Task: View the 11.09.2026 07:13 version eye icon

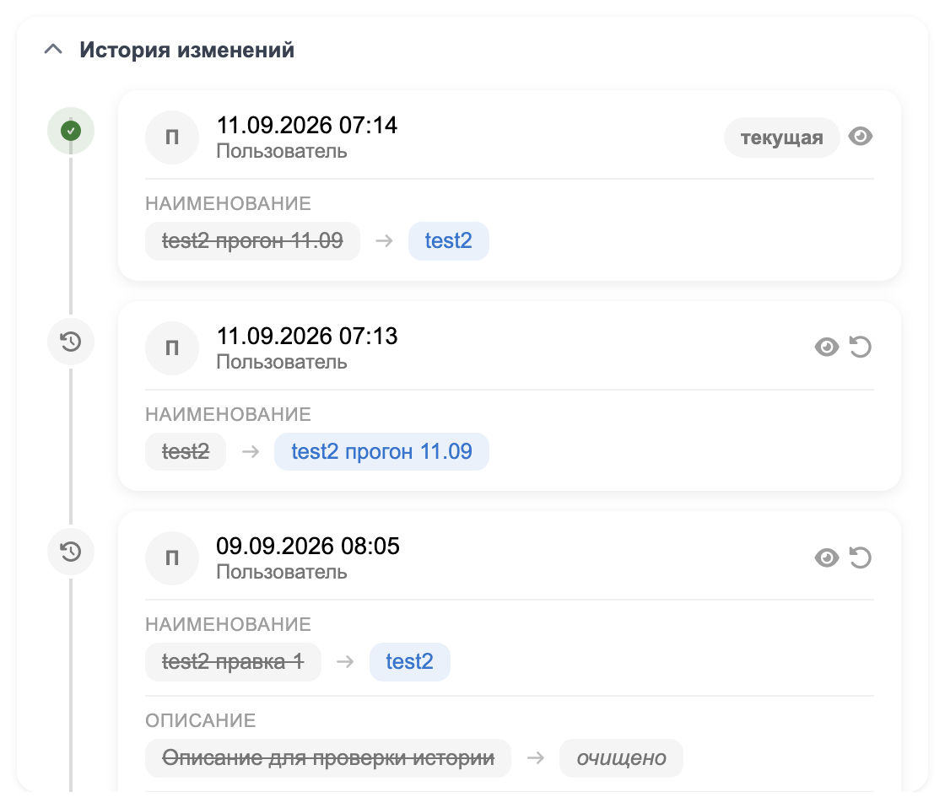Action: pos(826,347)
